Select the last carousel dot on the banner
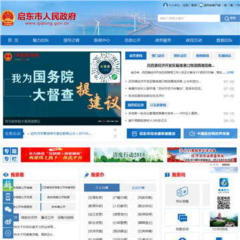The height and width of the screenshot is (240, 240). click(117, 121)
